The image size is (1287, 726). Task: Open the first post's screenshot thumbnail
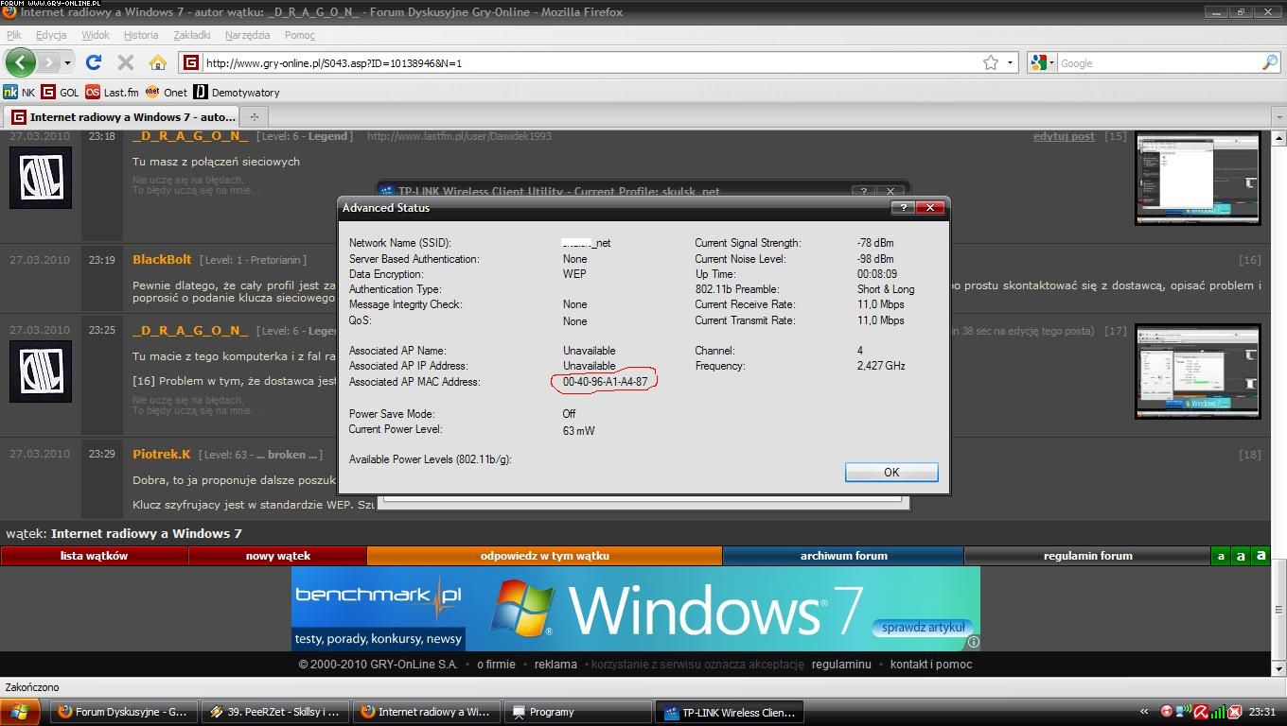click(x=1197, y=178)
